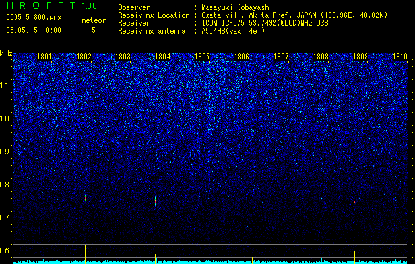
Task: Click the Observer name Masayuki Kobayashi
Action: (x=237, y=7)
